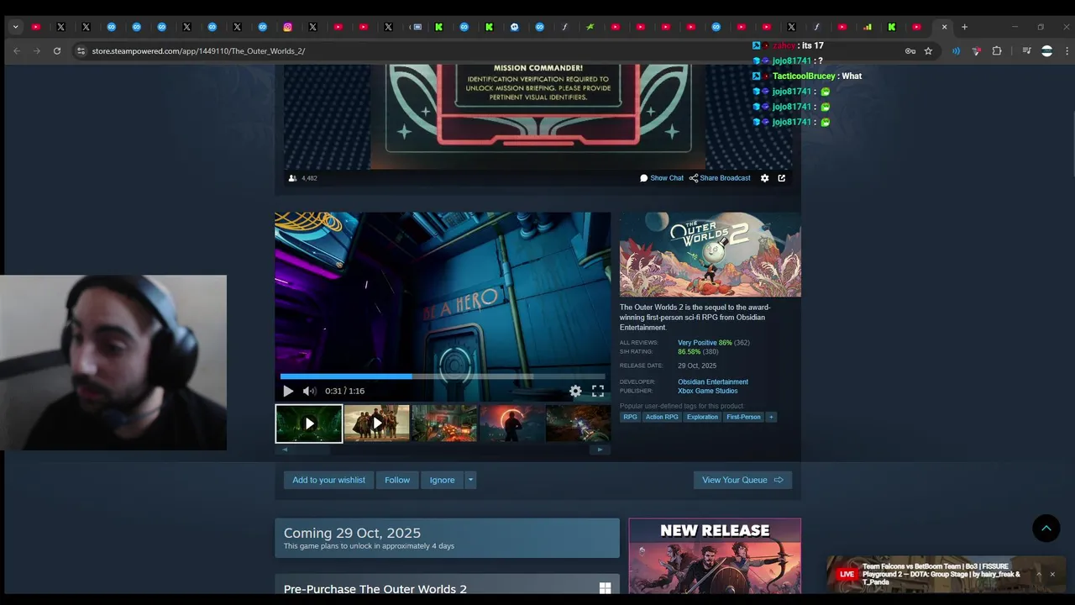Collapse the live notification with chevron
Image resolution: width=1075 pixels, height=605 pixels.
[x=1038, y=575]
